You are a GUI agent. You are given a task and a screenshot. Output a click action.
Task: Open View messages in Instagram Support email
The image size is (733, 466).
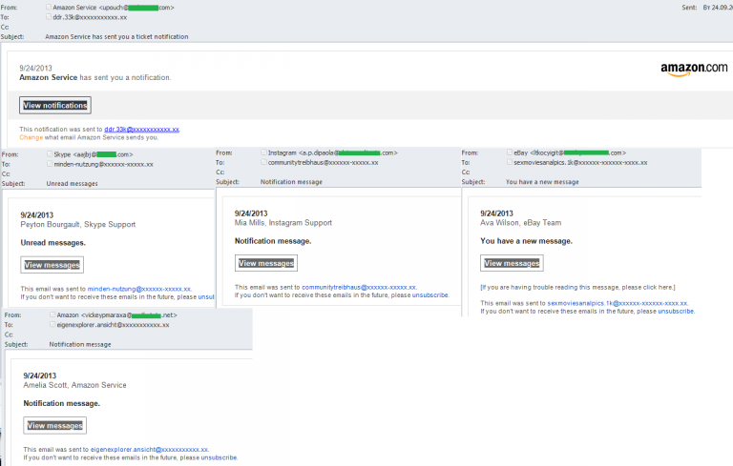[266, 263]
